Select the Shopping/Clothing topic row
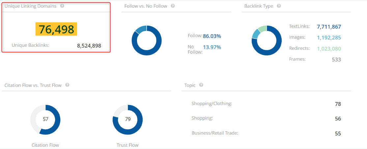This screenshot has width=367, height=149. pyautogui.click(x=266, y=104)
